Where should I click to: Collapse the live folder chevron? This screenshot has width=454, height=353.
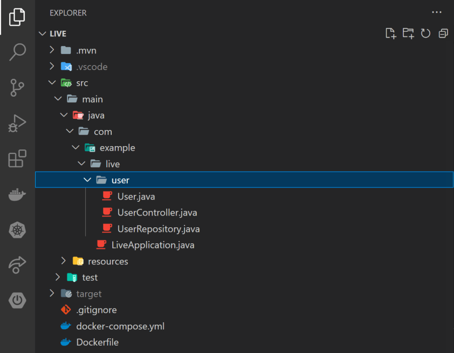(x=82, y=164)
